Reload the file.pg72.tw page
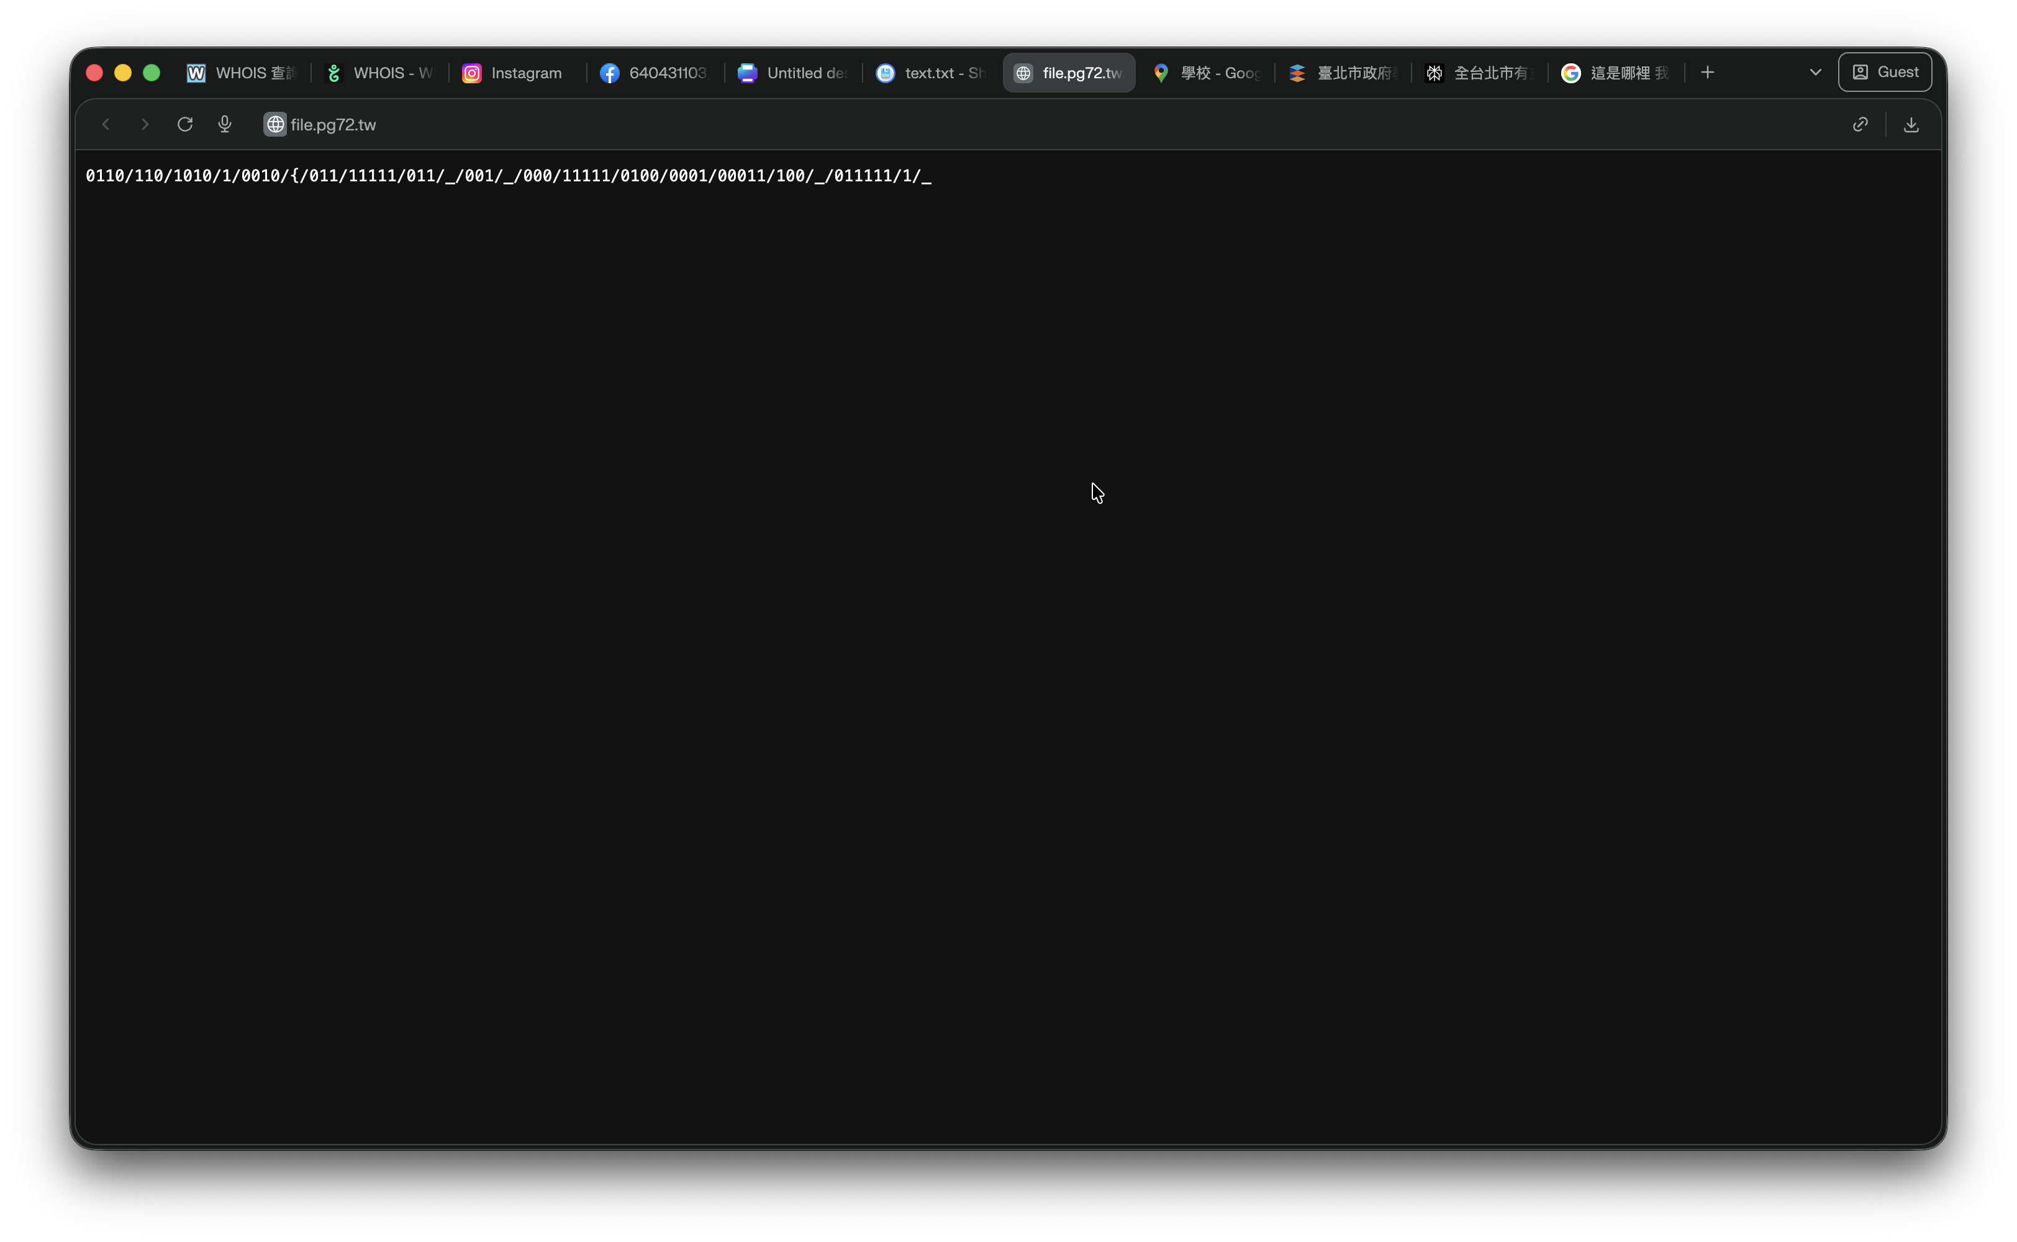 (x=185, y=124)
